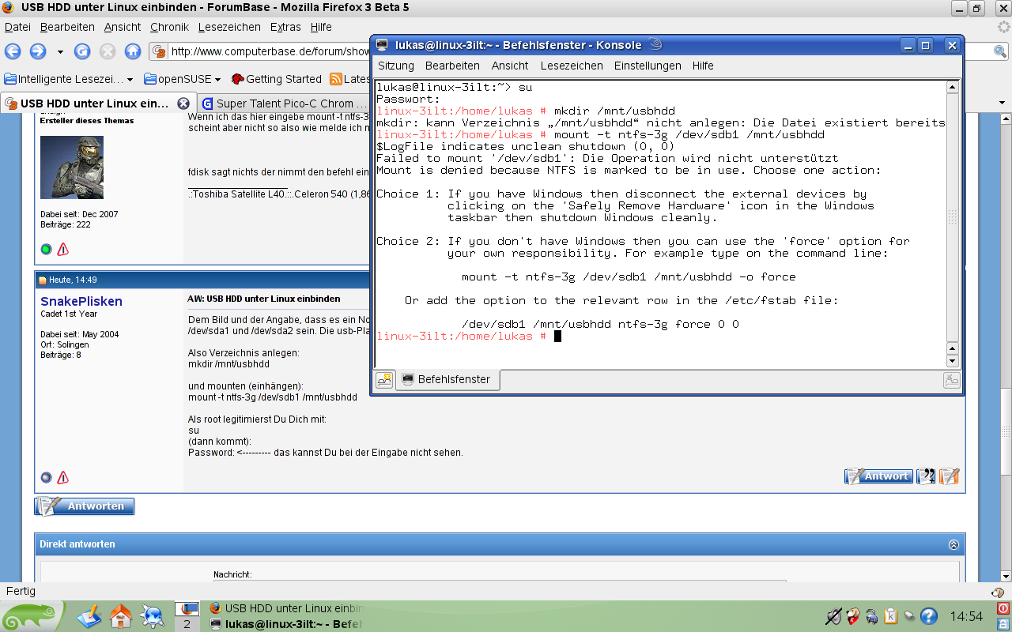Click Konsole's close session icon at tab bar end
This screenshot has width=1012, height=632.
click(952, 380)
